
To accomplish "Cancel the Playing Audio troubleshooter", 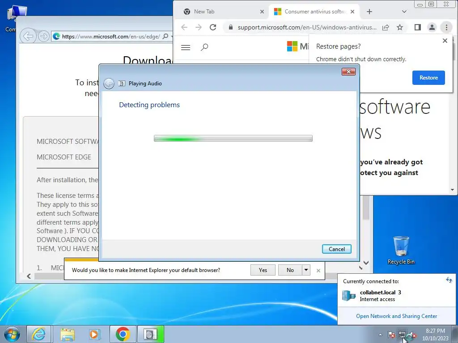I will tap(336, 249).
